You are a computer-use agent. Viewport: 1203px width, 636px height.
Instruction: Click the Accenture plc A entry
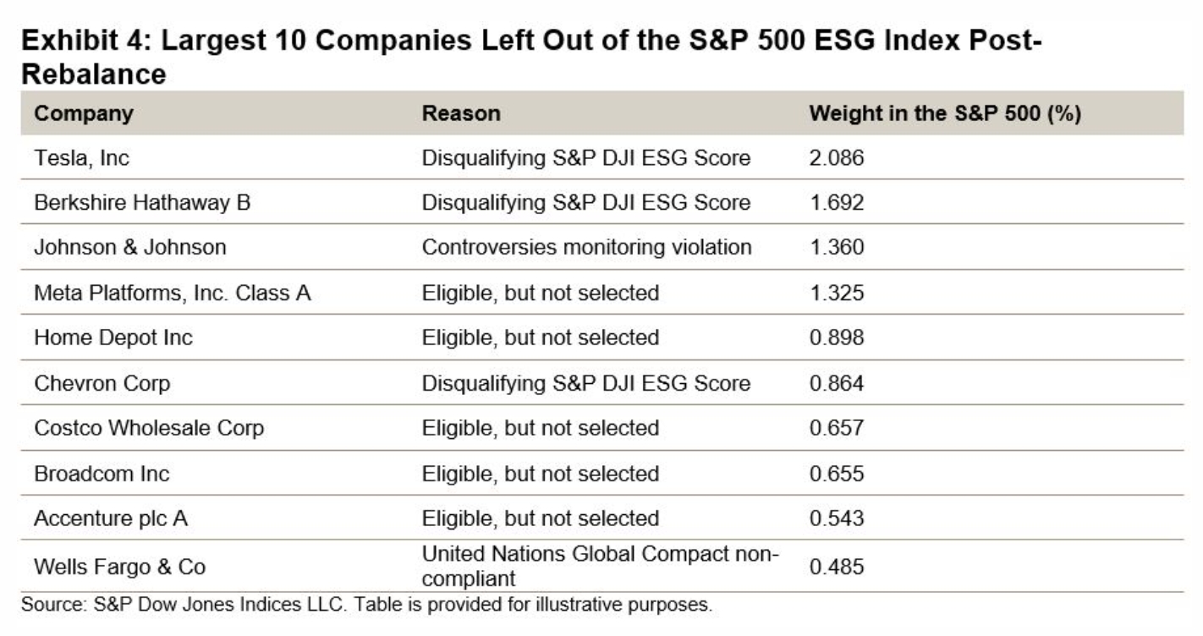click(111, 518)
